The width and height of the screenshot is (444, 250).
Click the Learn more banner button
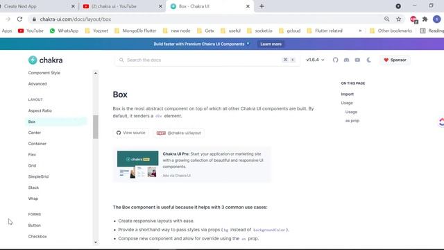(x=271, y=44)
